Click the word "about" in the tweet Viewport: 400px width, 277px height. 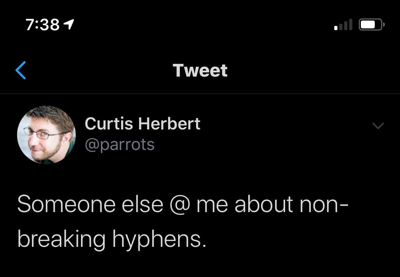pos(263,205)
